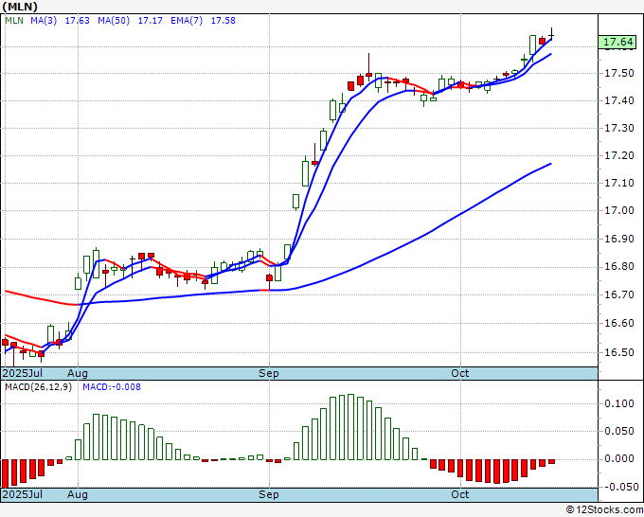This screenshot has width=644, height=517.
Task: Click 2025Jul on the price chart time axis
Action: tap(23, 373)
